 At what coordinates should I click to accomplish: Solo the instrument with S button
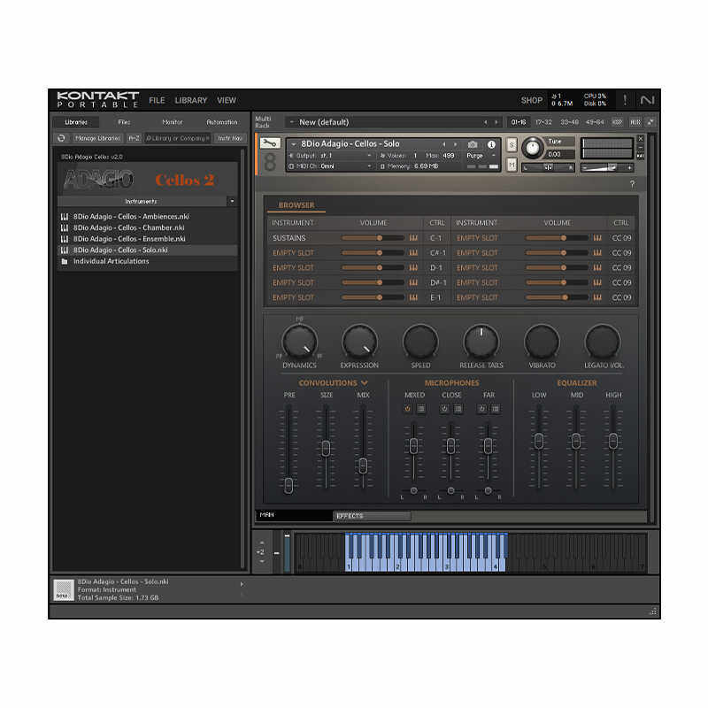[x=512, y=144]
